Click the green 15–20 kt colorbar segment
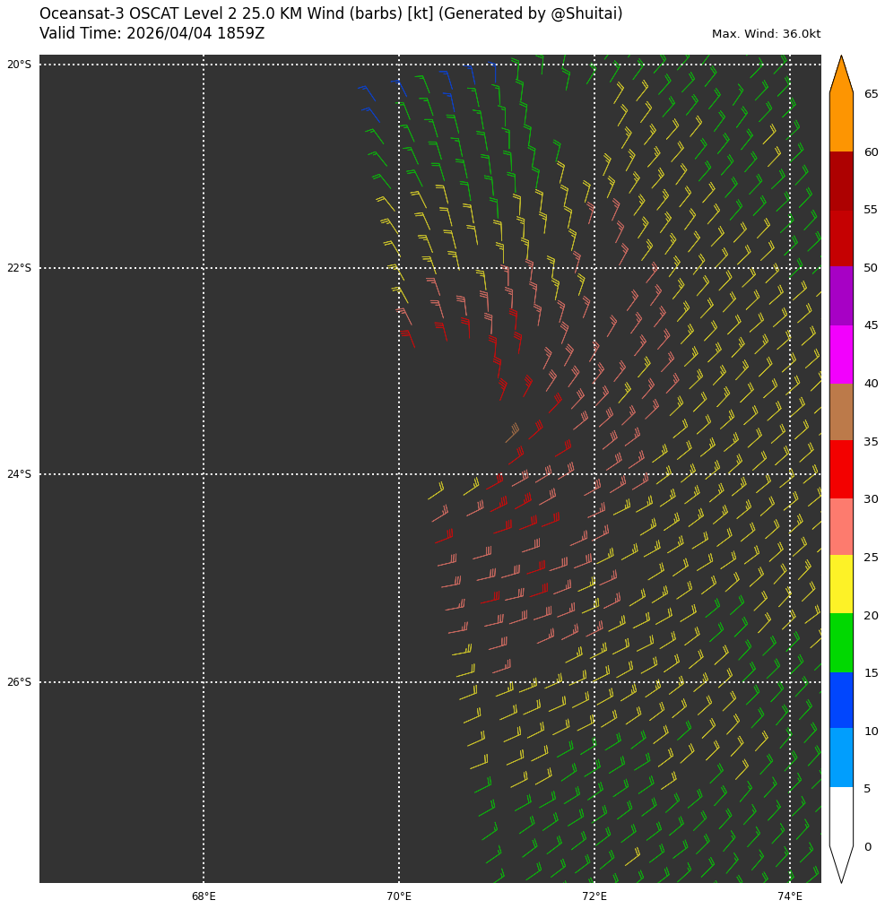885x909 pixels. pos(841,644)
